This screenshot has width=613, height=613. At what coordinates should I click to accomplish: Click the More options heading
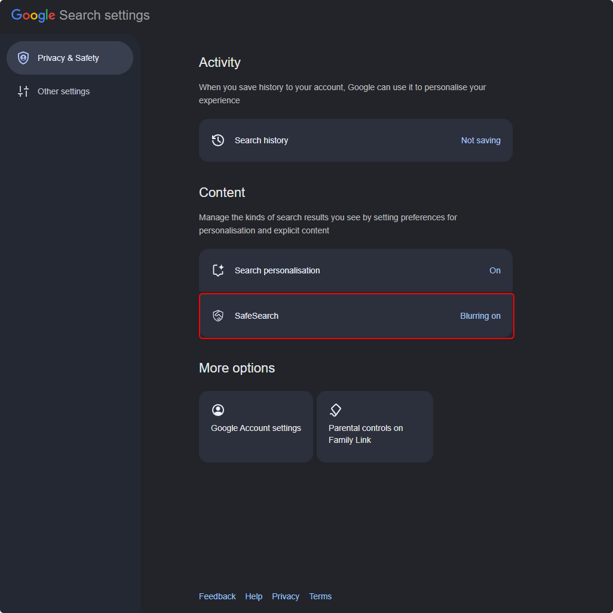(237, 368)
